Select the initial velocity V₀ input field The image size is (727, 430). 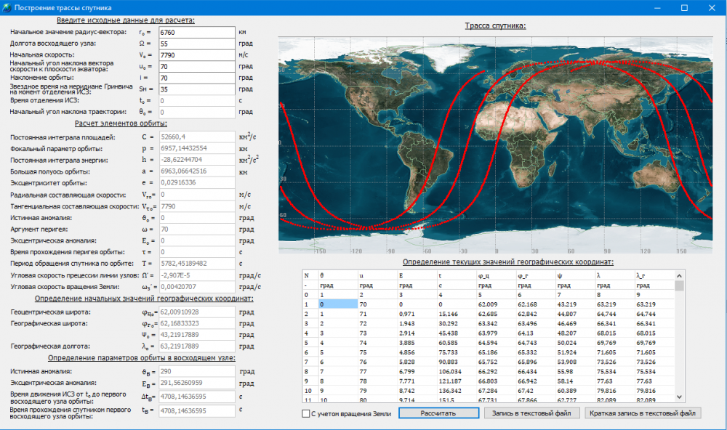(x=196, y=55)
